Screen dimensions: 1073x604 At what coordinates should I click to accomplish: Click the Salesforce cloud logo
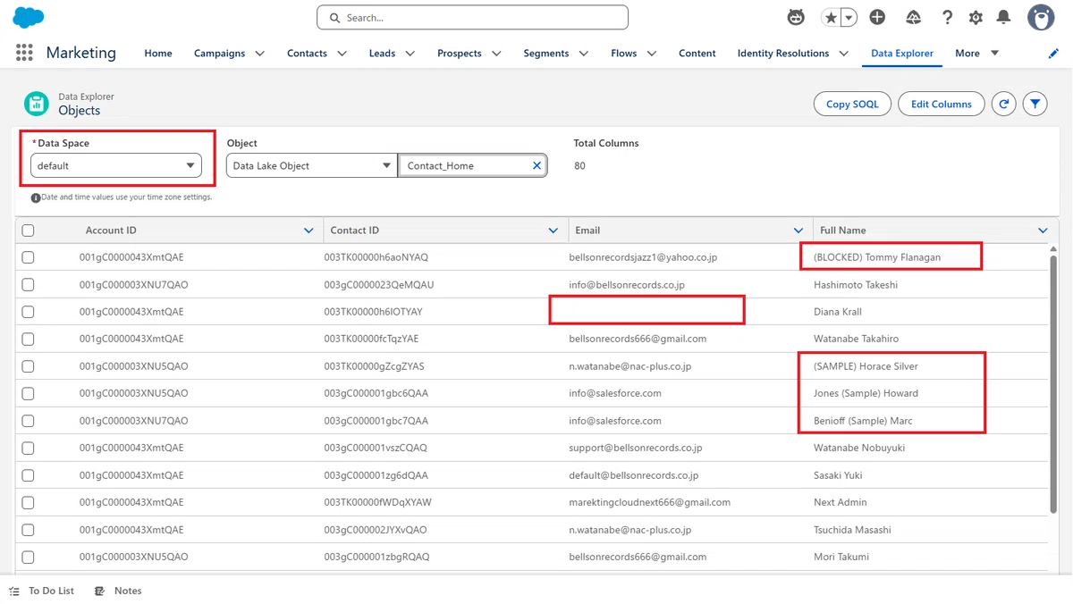point(29,17)
